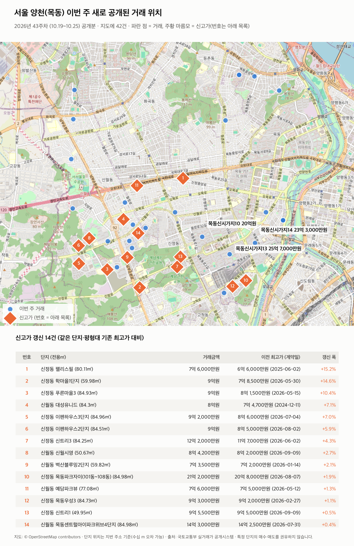This screenshot has width=354, height=546.
Task: Select orange diamond marker 11 on map
Action: pos(137,185)
